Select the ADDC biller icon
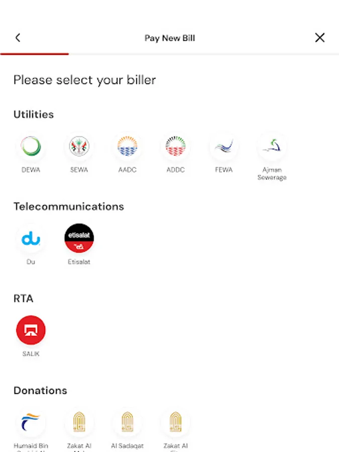 click(x=175, y=147)
